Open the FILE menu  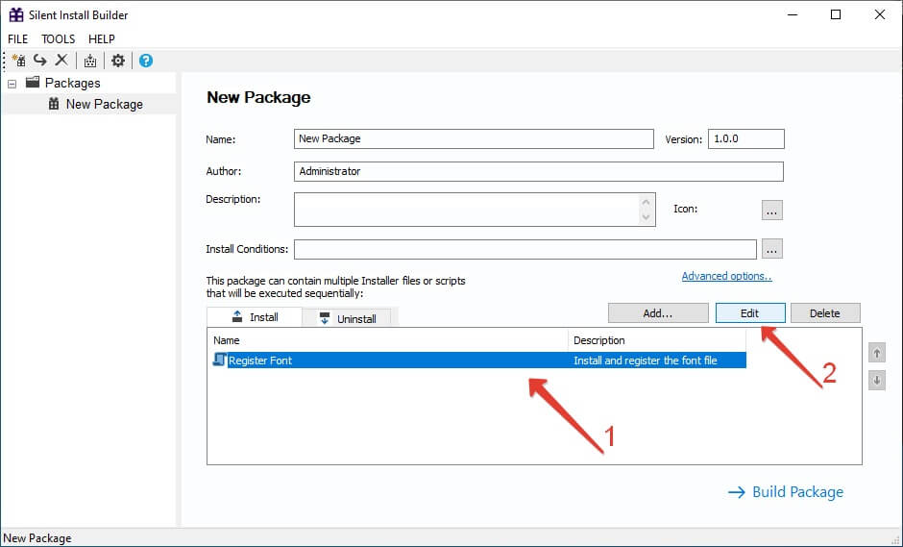pos(18,39)
